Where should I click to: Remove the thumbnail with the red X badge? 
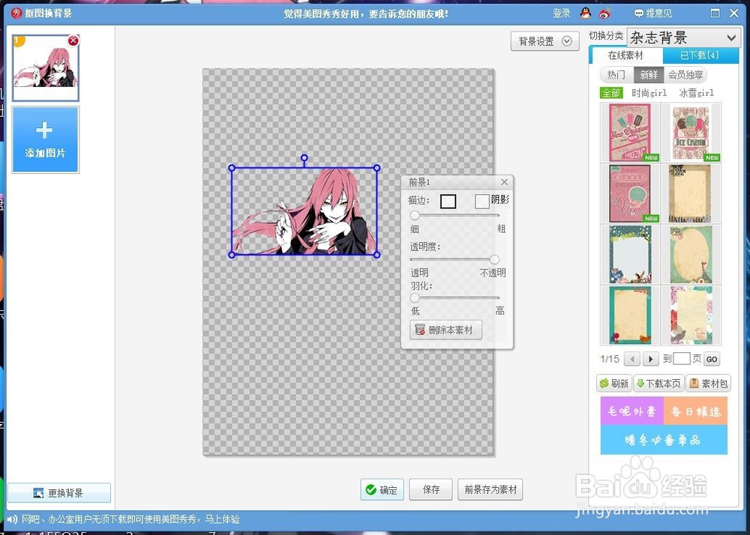point(73,40)
